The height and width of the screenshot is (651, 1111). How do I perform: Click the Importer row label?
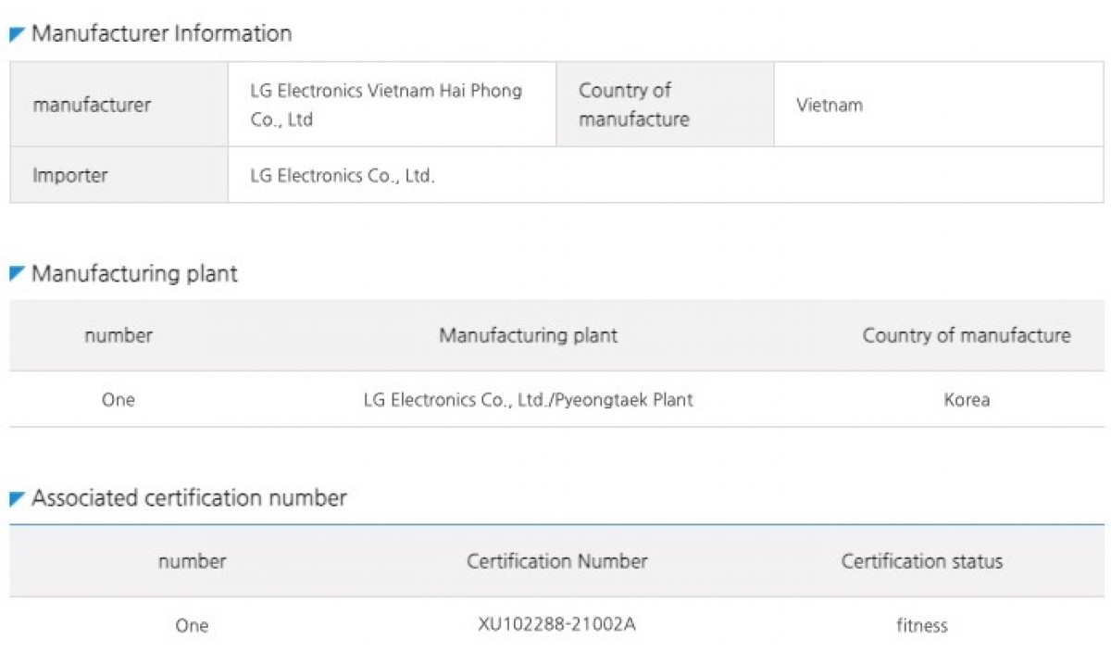[x=70, y=176]
